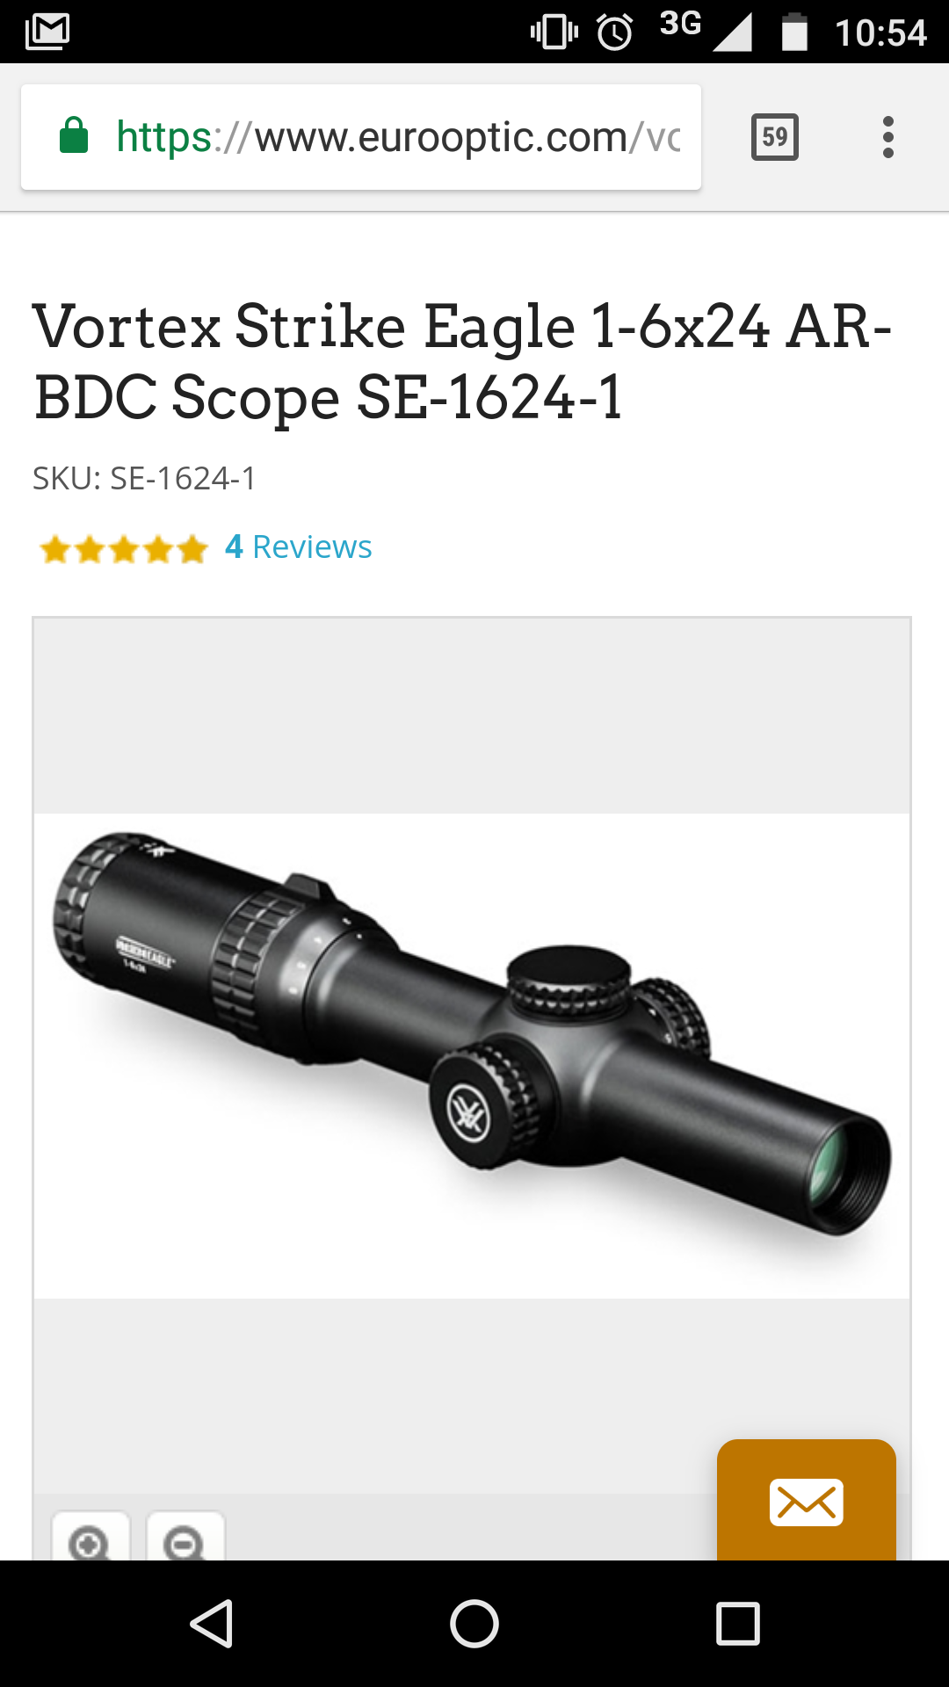Open Chrome's three-dot overflow menu
This screenshot has height=1687, width=949.
click(x=888, y=137)
